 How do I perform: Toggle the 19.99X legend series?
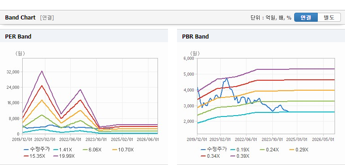64,156
